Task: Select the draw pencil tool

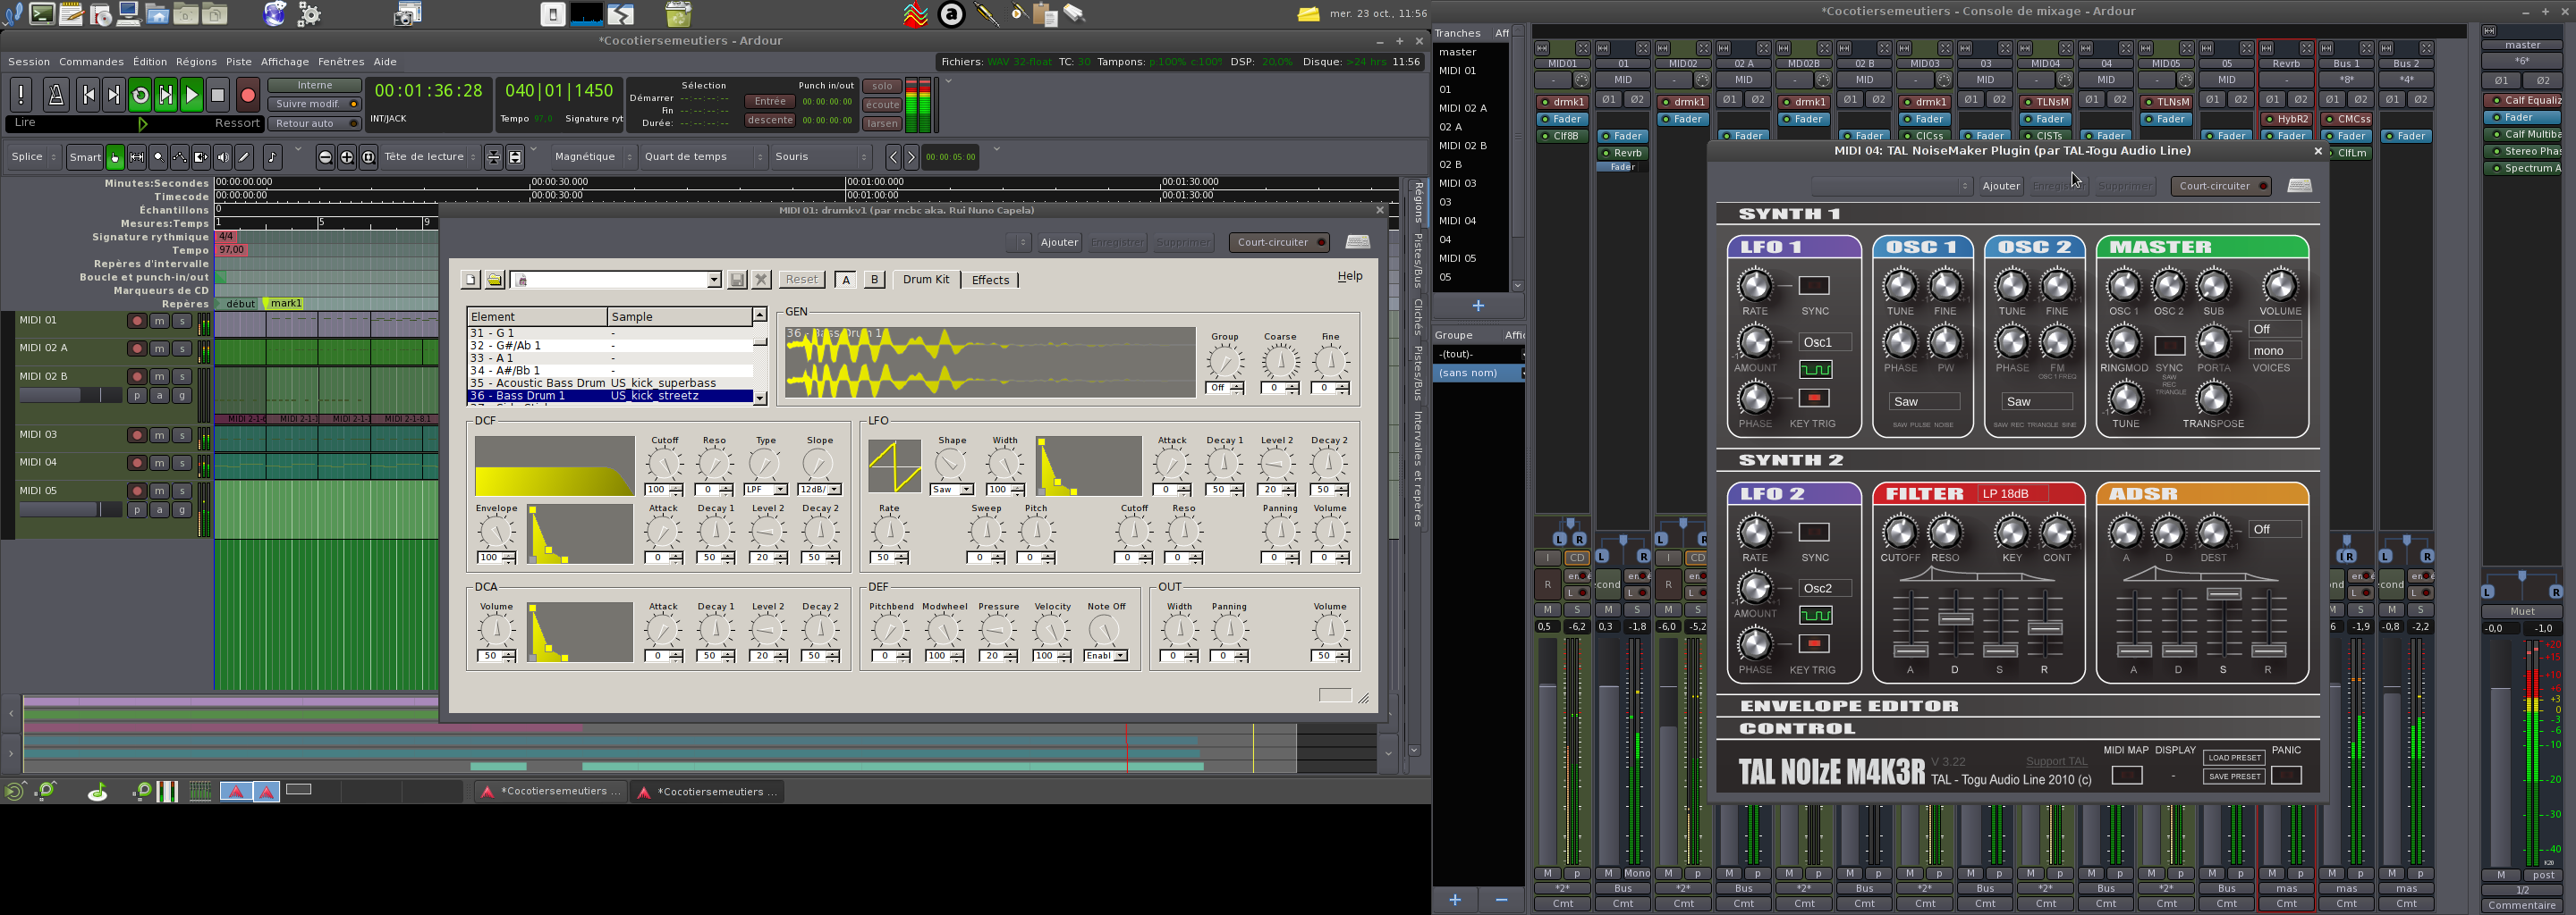Action: 244,158
